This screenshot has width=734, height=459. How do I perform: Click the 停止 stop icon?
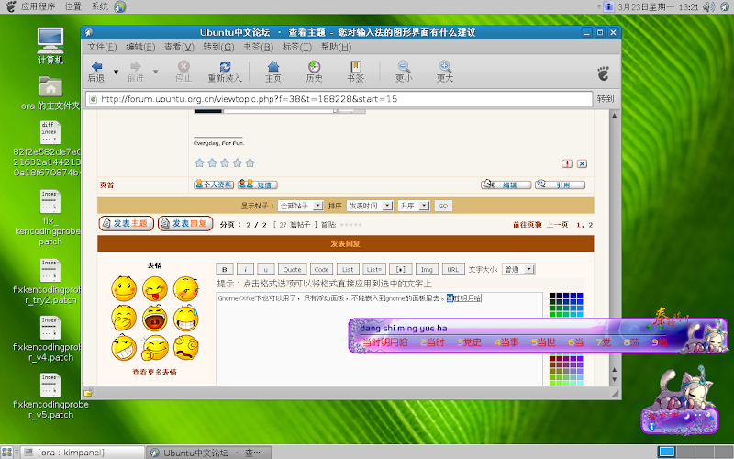(184, 66)
